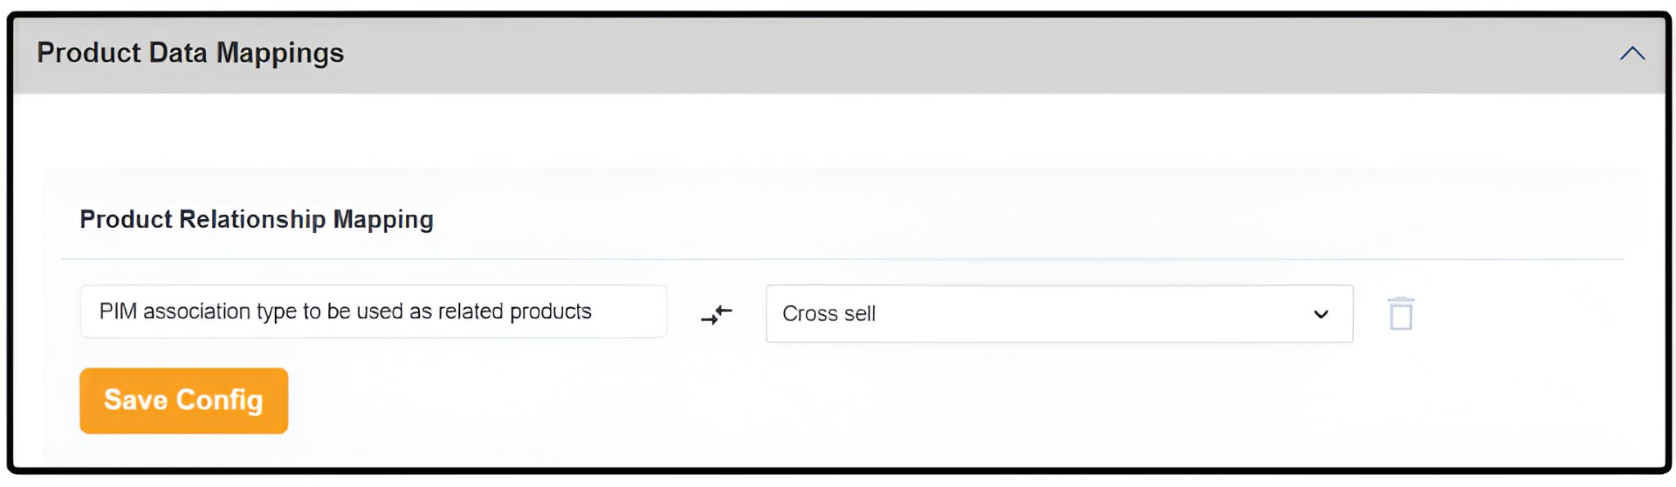The image size is (1676, 487).
Task: Click the swap arrows between mapping fields
Action: [716, 314]
